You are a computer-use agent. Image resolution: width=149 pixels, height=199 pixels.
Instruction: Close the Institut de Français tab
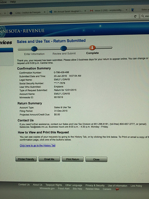(45, 12)
